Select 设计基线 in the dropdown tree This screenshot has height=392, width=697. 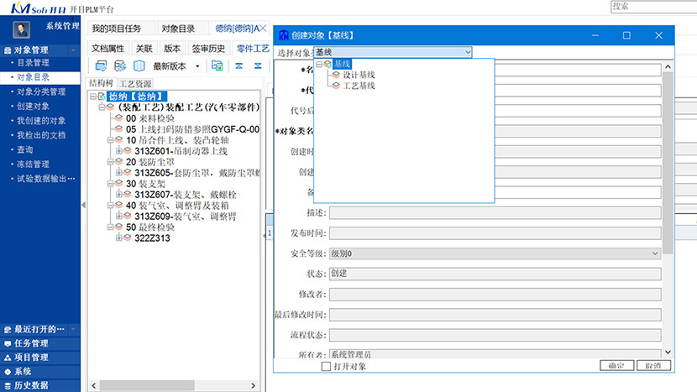pos(359,75)
